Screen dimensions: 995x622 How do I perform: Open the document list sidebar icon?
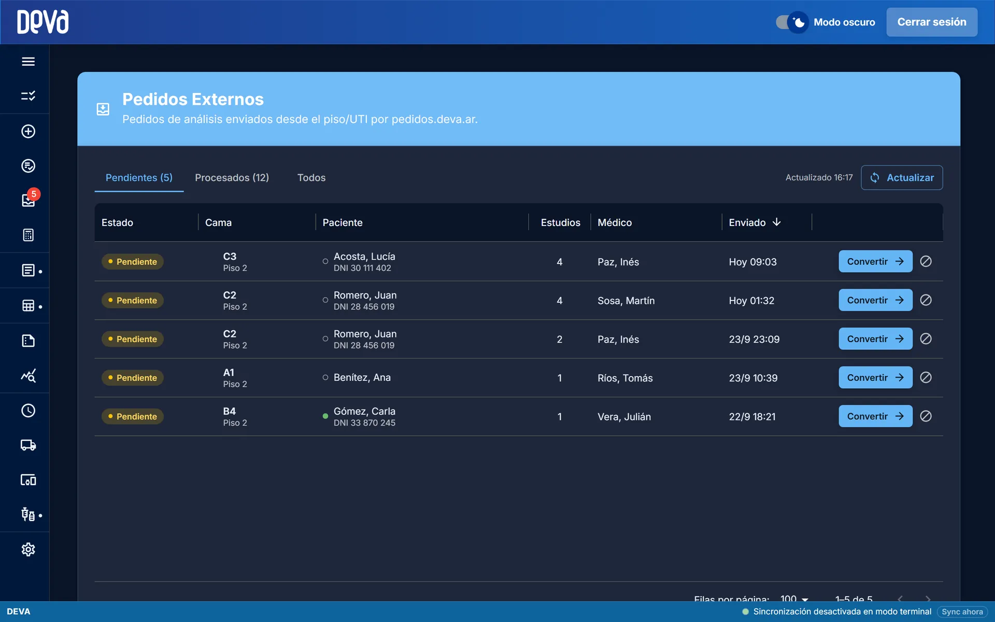pos(28,270)
